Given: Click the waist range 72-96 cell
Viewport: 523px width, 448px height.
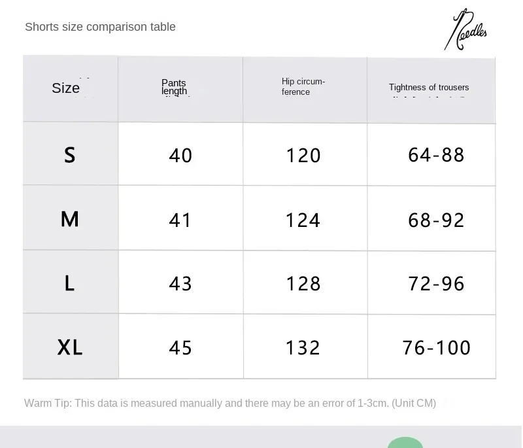Looking at the screenshot, I should 436,284.
